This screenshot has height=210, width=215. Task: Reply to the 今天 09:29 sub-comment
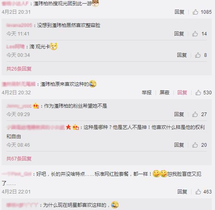click(179, 114)
